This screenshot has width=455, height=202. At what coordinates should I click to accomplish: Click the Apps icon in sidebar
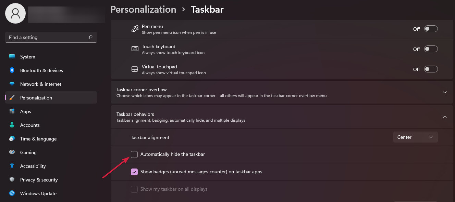pyautogui.click(x=12, y=111)
